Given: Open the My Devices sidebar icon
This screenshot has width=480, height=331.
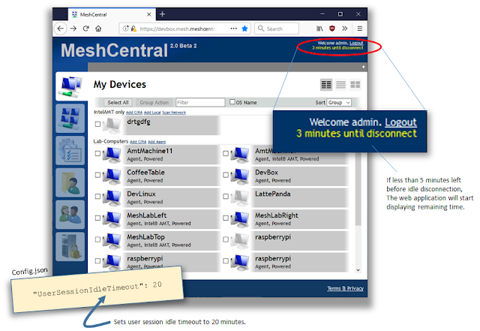Looking at the screenshot, I should (71, 86).
